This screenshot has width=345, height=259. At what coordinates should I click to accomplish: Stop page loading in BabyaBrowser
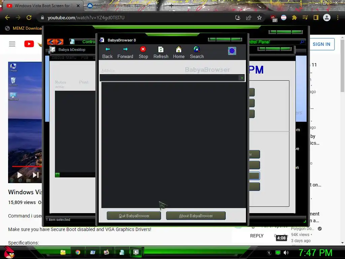pyautogui.click(x=143, y=52)
